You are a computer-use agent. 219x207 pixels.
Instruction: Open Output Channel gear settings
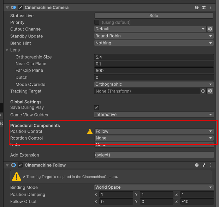(x=210, y=29)
